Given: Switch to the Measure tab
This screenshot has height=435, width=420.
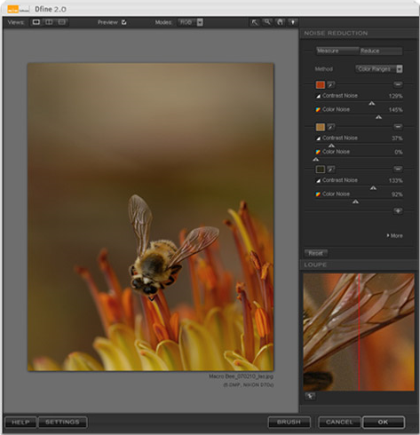Looking at the screenshot, I should (x=337, y=51).
